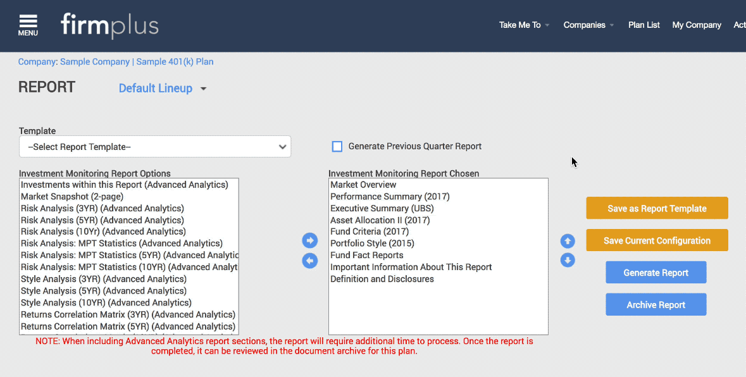
Task: Select Market Overview in chosen list
Action: click(438, 185)
